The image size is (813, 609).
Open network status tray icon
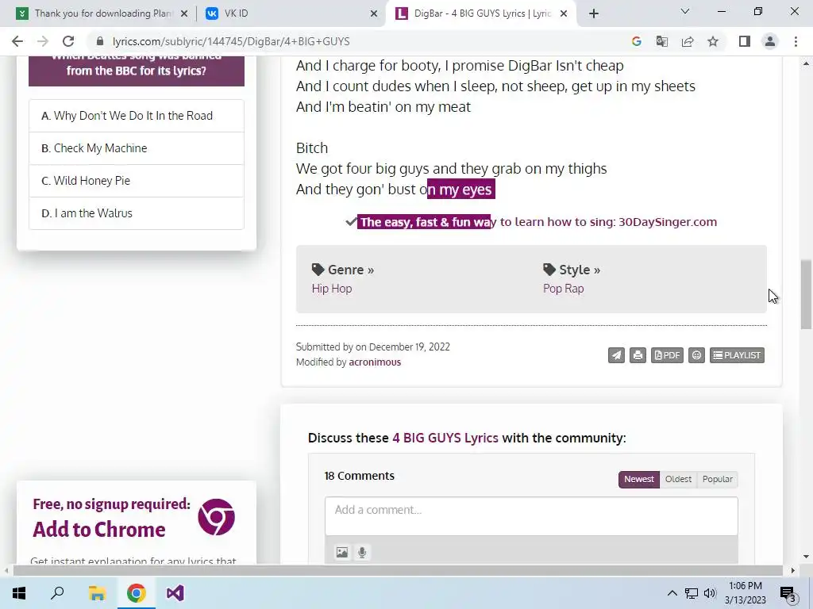pos(692,593)
